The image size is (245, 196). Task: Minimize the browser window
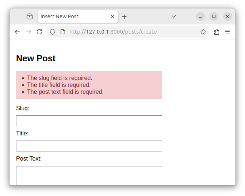click(200, 16)
